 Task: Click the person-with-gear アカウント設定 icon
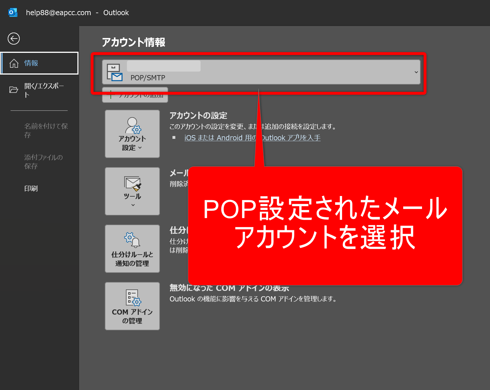133,125
